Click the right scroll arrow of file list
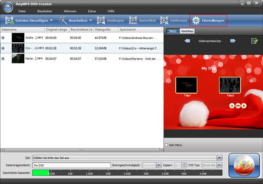Screen dimensions: 263x184 161,150
